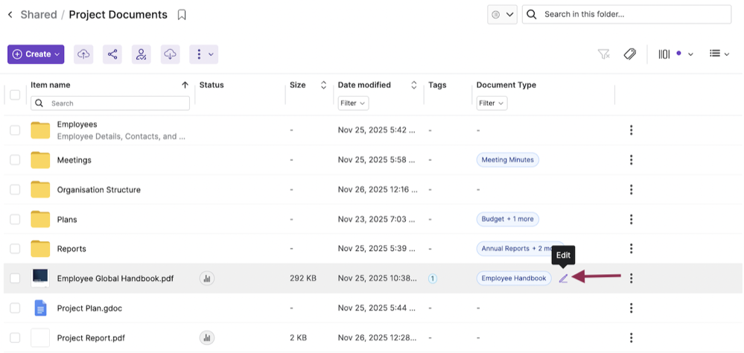Tick the select-all checkbox in header
The image size is (744, 353).
[15, 95]
